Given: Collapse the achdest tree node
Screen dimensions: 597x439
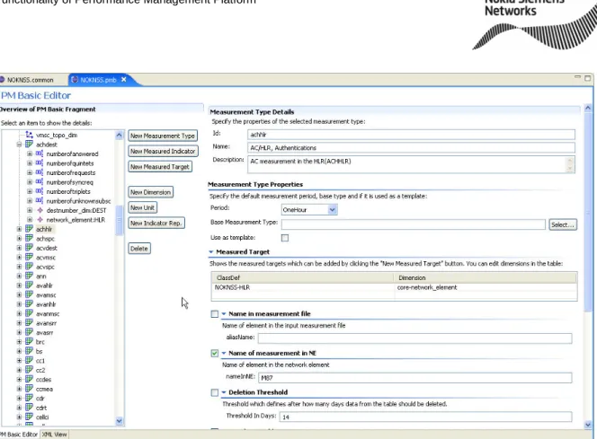Looking at the screenshot, I should [x=19, y=145].
